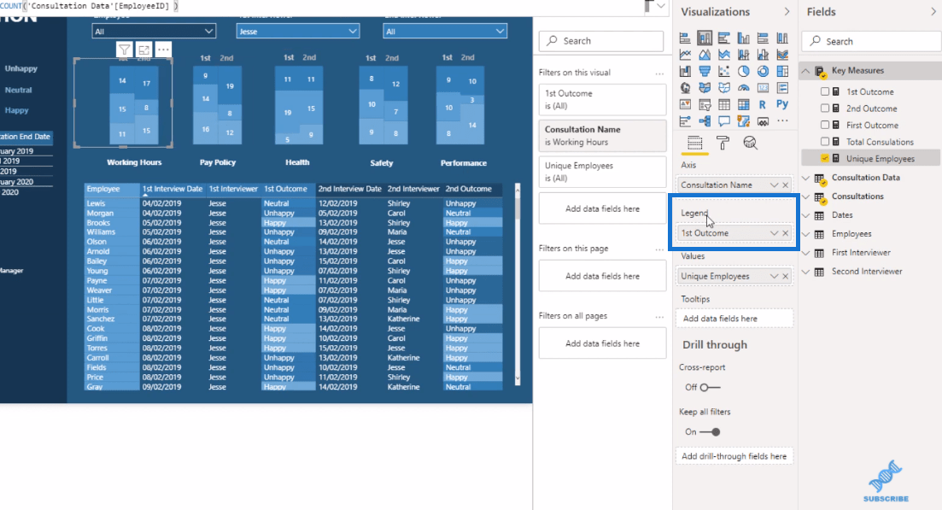The height and width of the screenshot is (510, 942).
Task: Check the First Outcome measure checkbox
Action: (825, 125)
